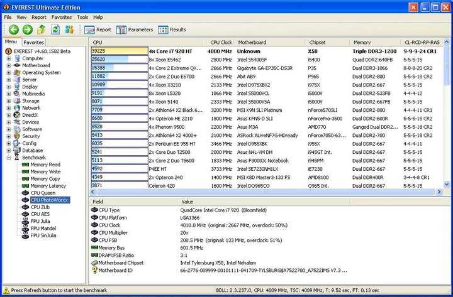Expand the Security tree node

pos(9,136)
